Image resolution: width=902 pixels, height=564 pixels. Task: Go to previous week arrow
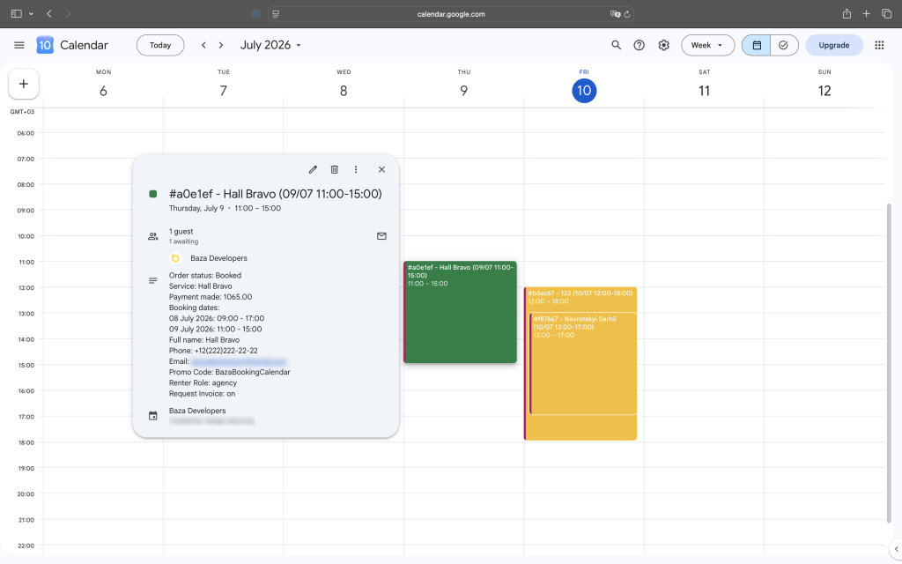point(203,45)
